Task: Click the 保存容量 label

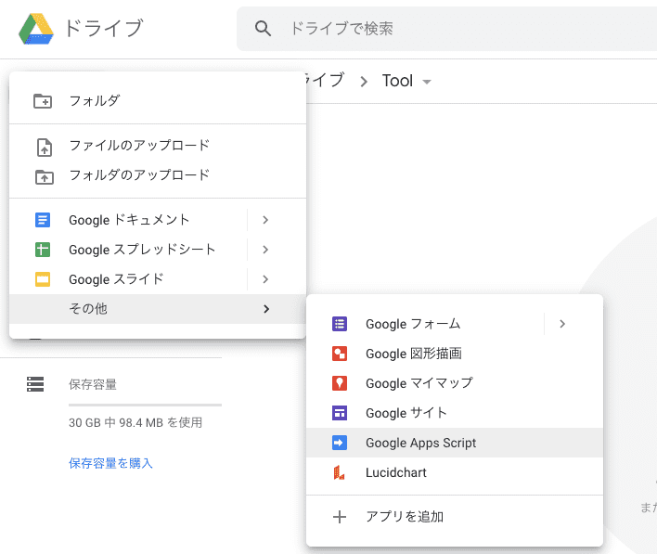Action: pos(93,384)
